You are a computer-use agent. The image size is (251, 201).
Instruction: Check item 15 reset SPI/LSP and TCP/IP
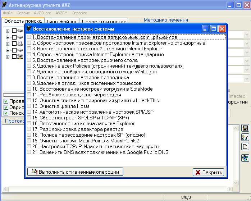point(29,118)
